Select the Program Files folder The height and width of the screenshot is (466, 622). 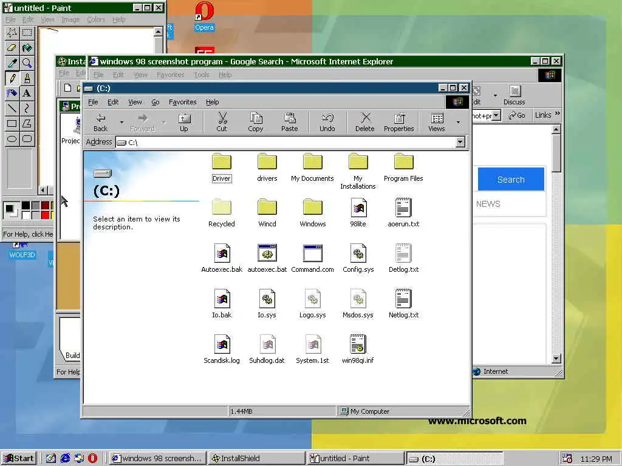pyautogui.click(x=403, y=167)
